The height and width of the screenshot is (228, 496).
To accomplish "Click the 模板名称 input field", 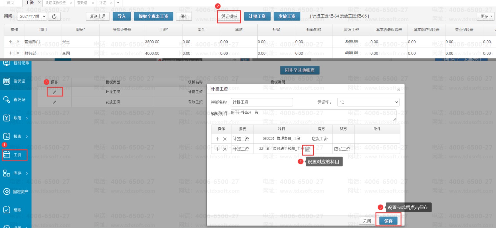I will click(262, 102).
